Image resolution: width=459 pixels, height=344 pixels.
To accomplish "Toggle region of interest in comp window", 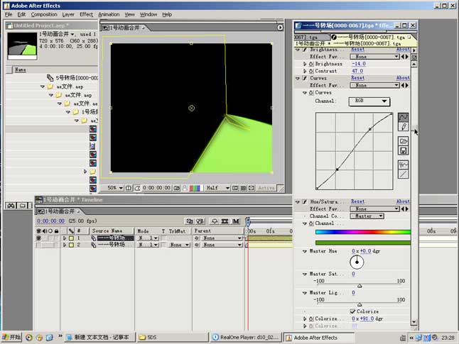I will pos(235,188).
